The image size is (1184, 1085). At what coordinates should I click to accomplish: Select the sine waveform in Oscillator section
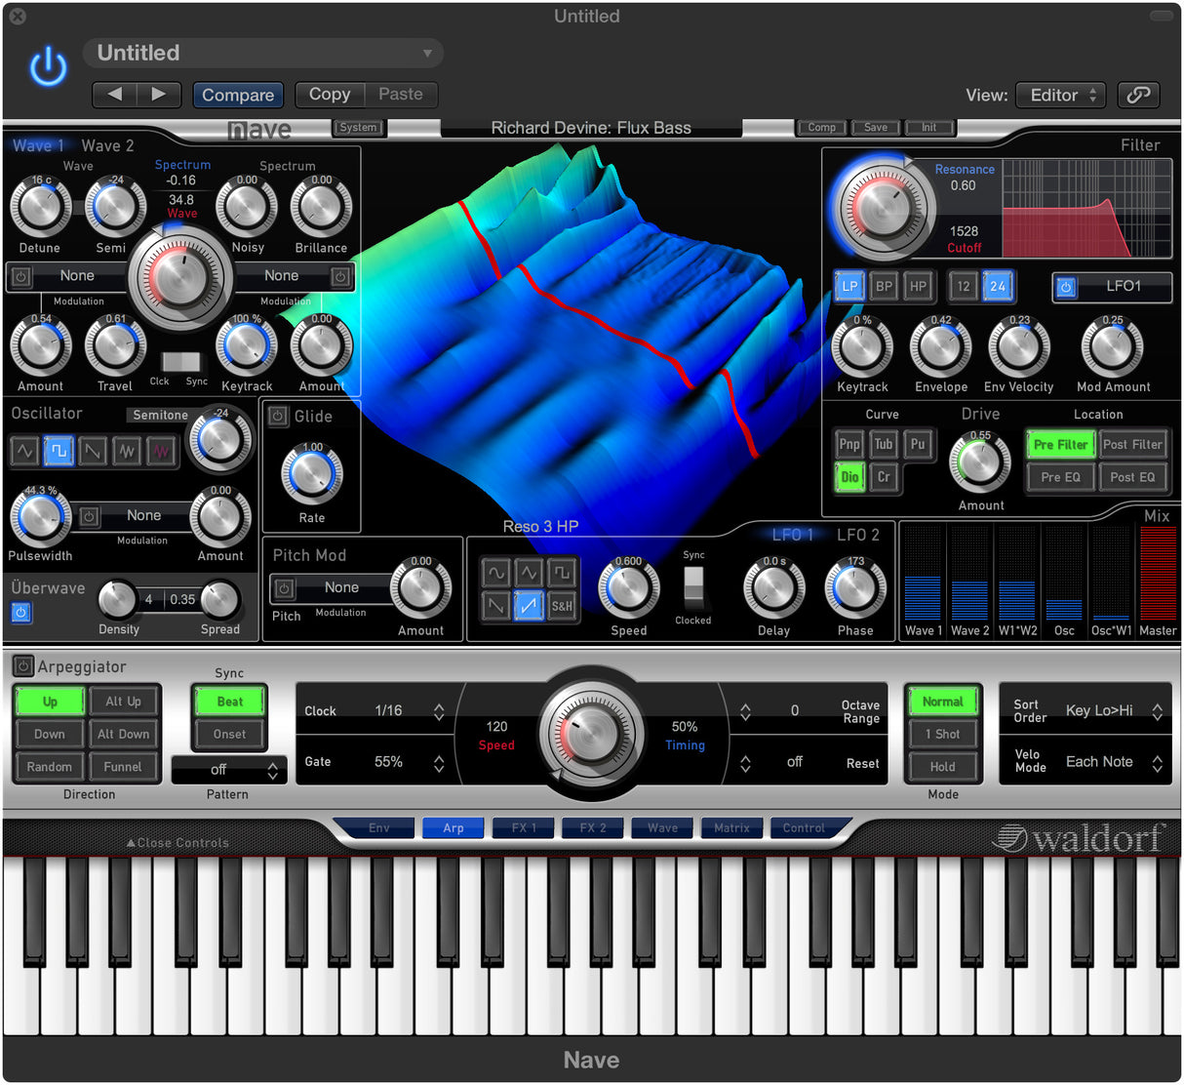[25, 451]
